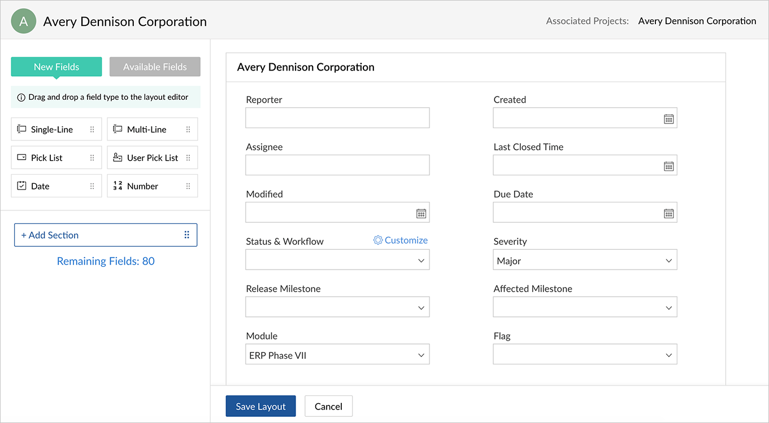This screenshot has width=769, height=423.
Task: Click the Release Milestone field label
Action: [x=283, y=289]
